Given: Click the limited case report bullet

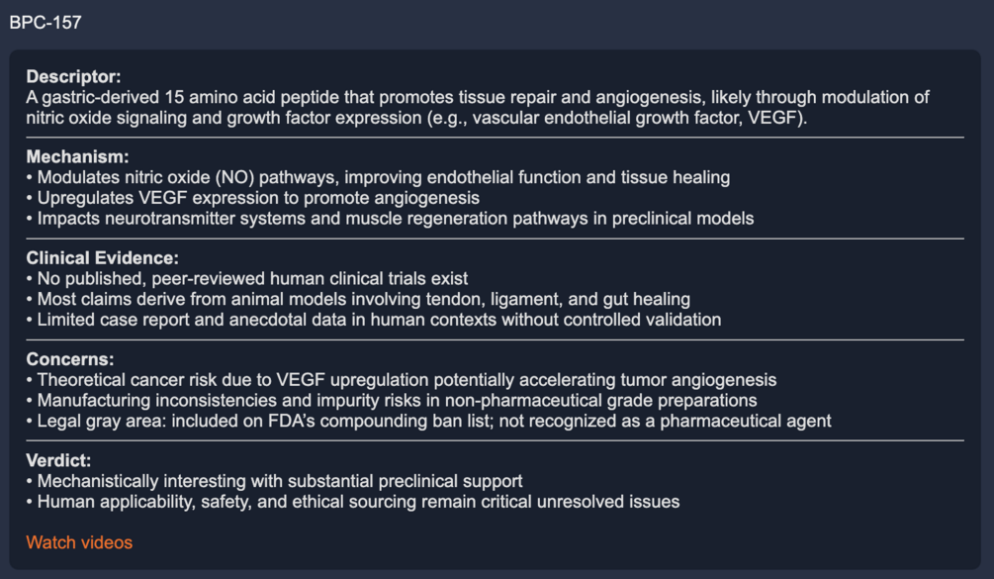Looking at the screenshot, I should tap(379, 320).
